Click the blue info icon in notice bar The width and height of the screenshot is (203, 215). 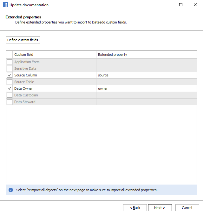11,190
